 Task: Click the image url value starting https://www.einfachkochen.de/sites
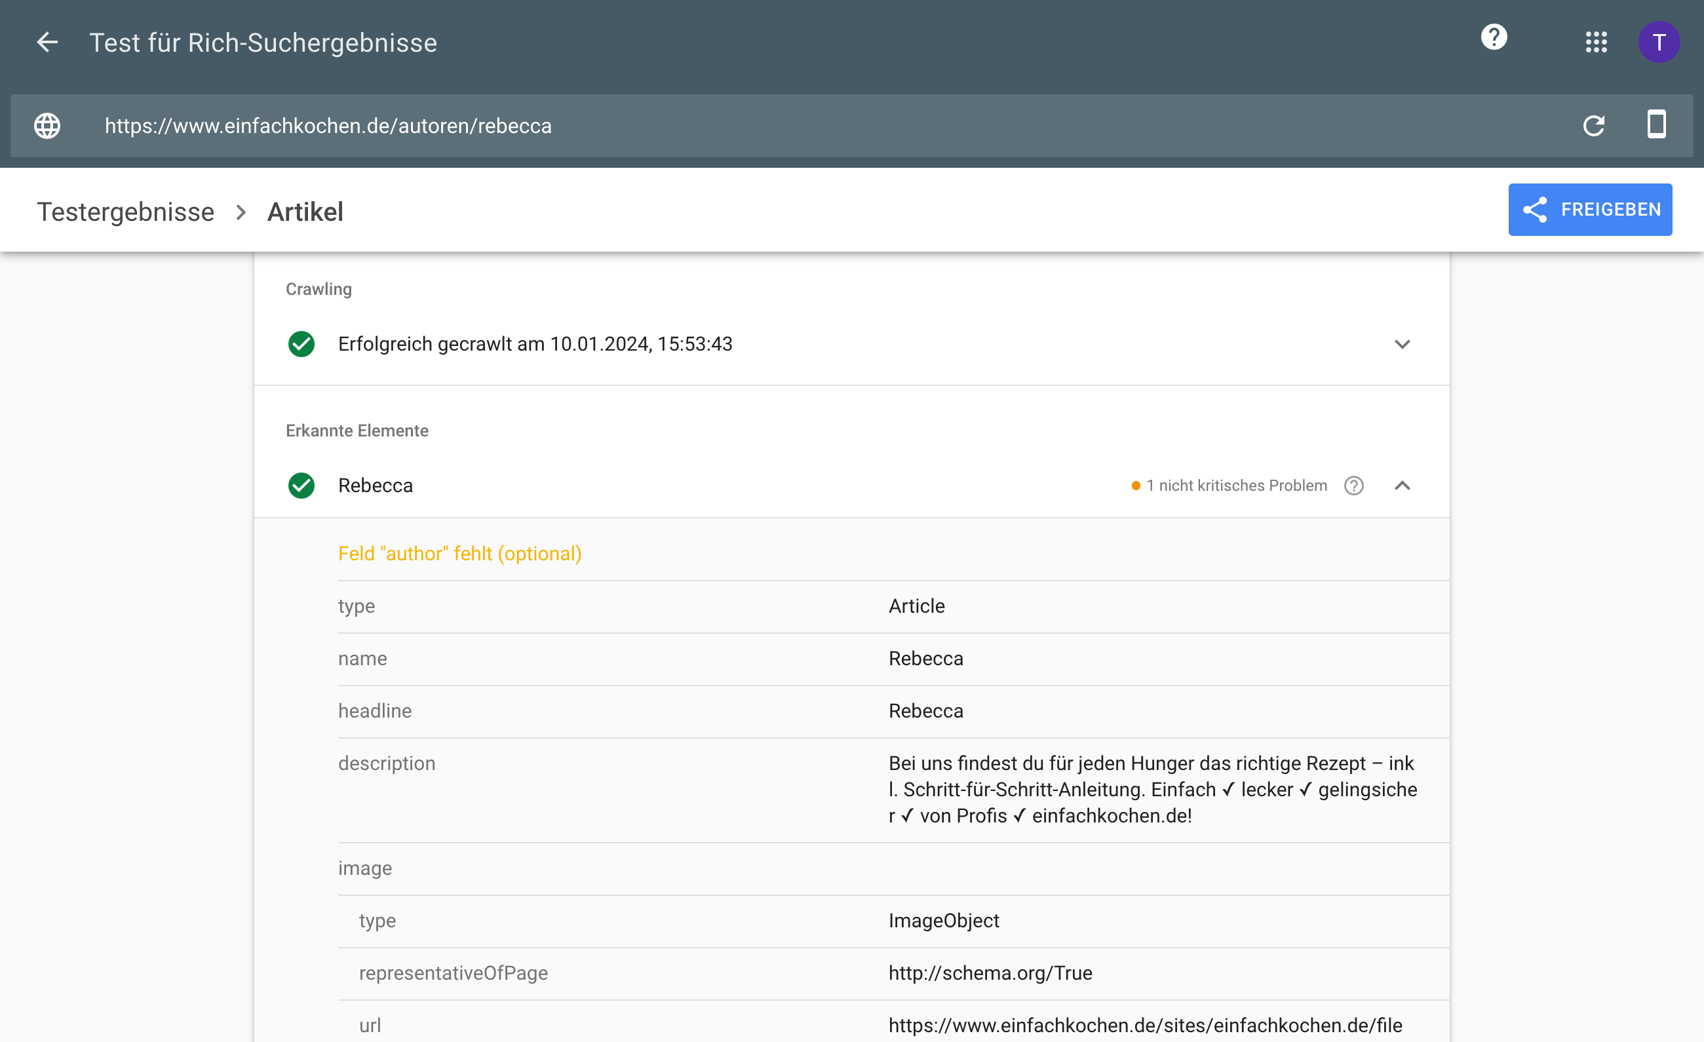(1145, 1026)
